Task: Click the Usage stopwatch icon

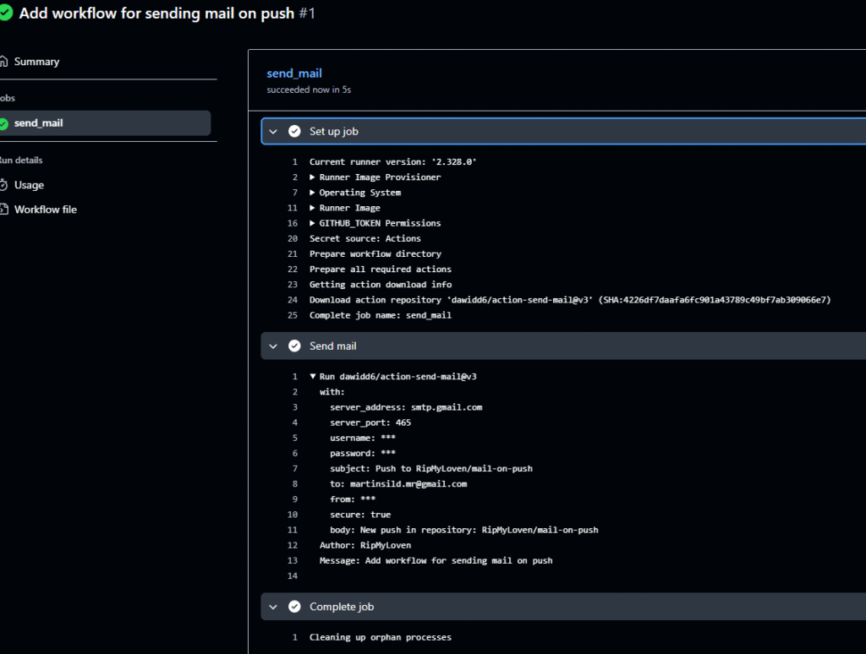Action: [x=4, y=185]
